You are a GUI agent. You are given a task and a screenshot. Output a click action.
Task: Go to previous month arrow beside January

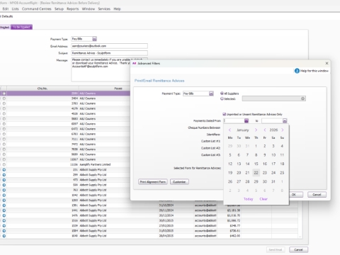point(229,130)
